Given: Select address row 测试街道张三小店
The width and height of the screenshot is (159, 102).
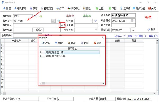Looking at the screenshot, I should tap(72, 52).
